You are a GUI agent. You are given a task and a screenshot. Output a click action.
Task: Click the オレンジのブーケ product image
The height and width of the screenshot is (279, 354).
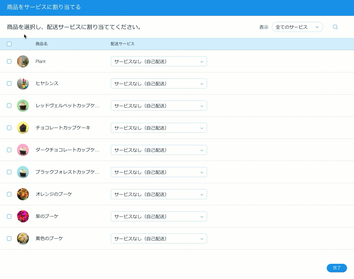click(x=23, y=194)
